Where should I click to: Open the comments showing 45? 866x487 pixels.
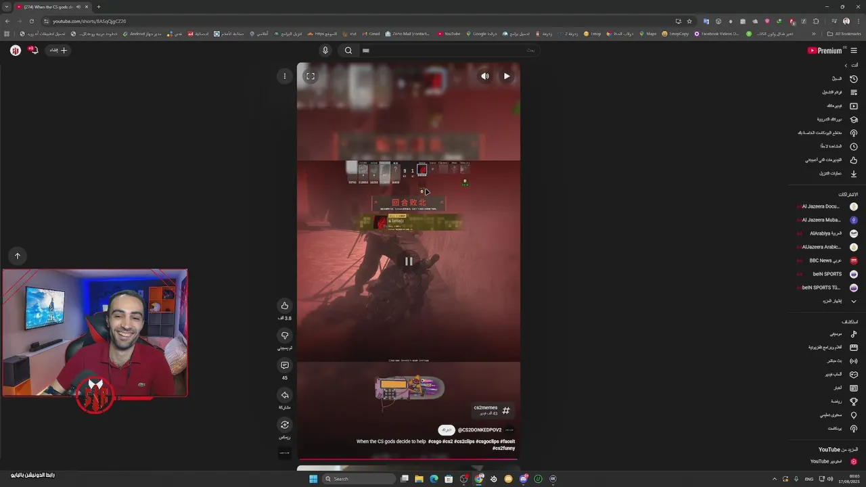coord(285,365)
